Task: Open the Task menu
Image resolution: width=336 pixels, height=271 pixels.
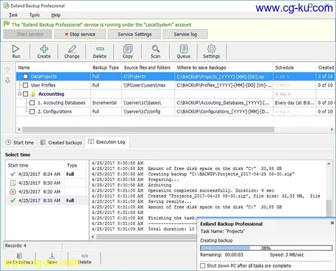Action: point(13,15)
